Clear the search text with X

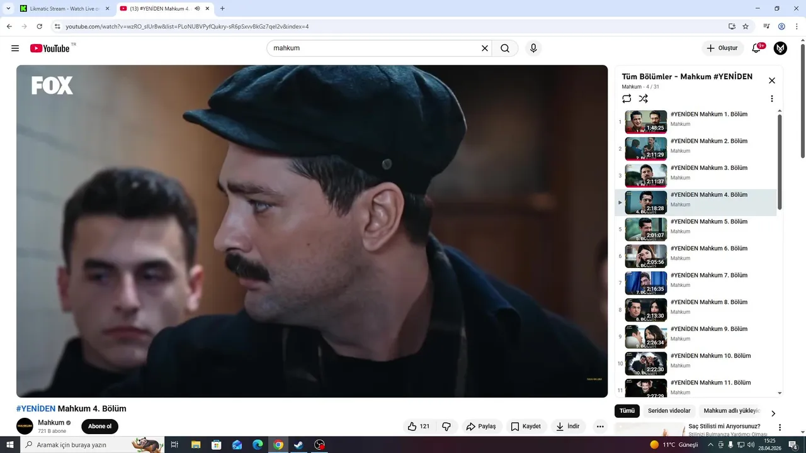click(x=485, y=48)
